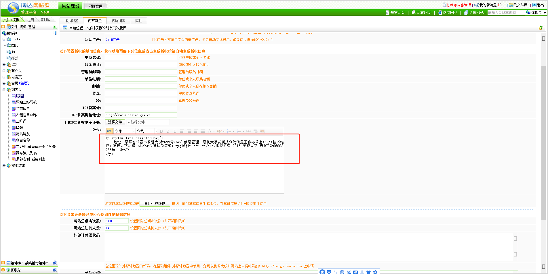
Task: Insert image using the editor toolbar icon
Action: (x=262, y=131)
